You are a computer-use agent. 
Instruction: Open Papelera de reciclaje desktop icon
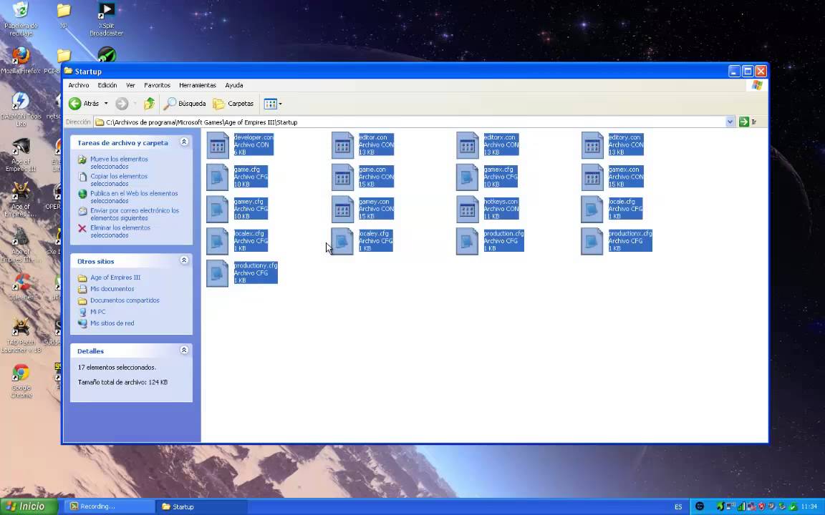click(x=21, y=19)
